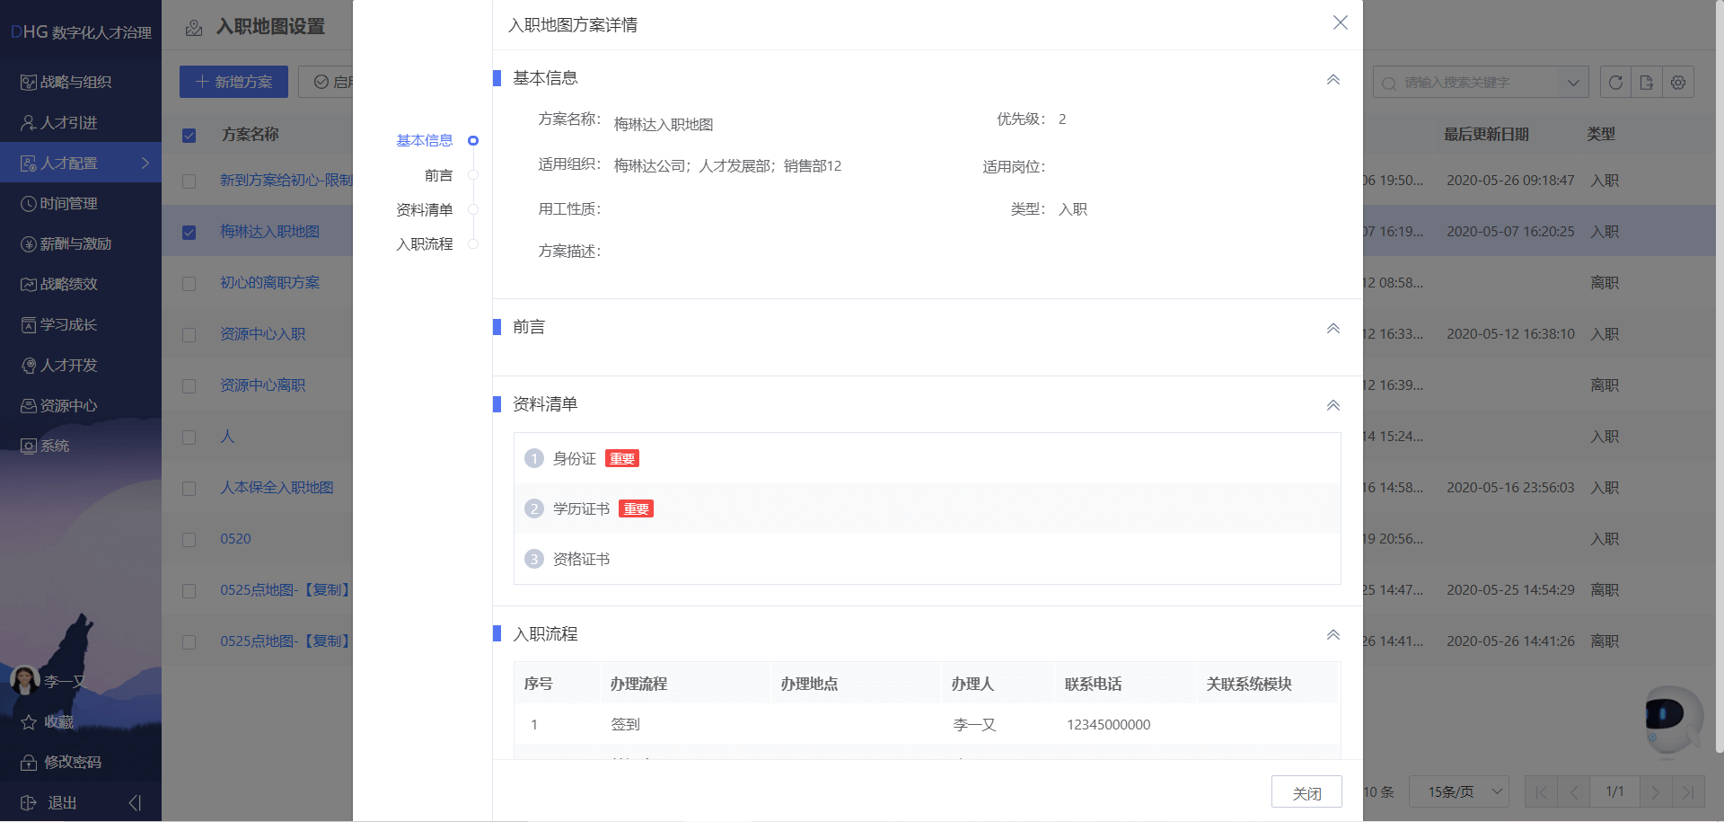Check the 资源中心入职 row checkbox
The height and width of the screenshot is (822, 1724).
tap(189, 335)
